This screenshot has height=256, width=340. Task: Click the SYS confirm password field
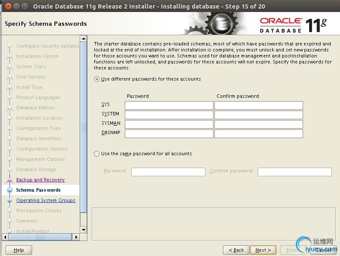tap(259, 105)
